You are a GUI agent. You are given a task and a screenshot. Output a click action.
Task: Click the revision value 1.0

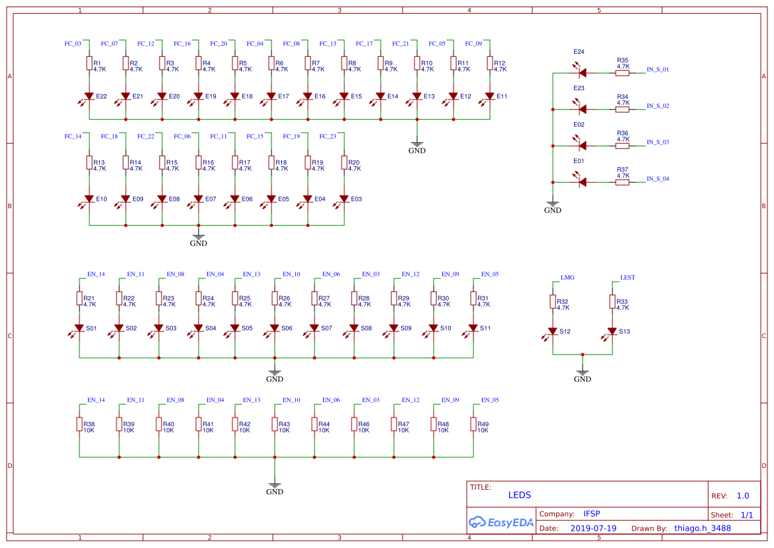(x=743, y=496)
